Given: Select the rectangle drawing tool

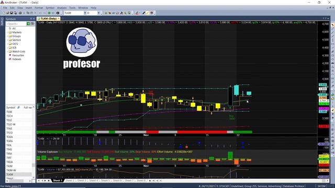Looking at the screenshot, I should point(333,55).
